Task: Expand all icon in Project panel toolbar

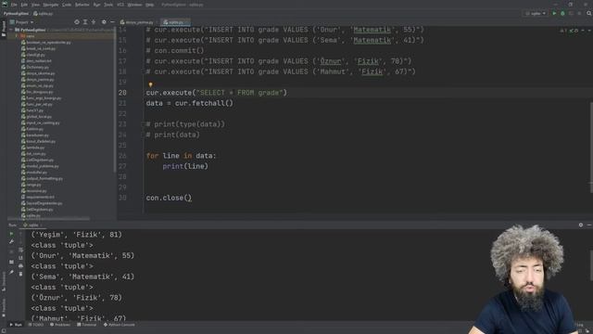Action: (x=85, y=22)
